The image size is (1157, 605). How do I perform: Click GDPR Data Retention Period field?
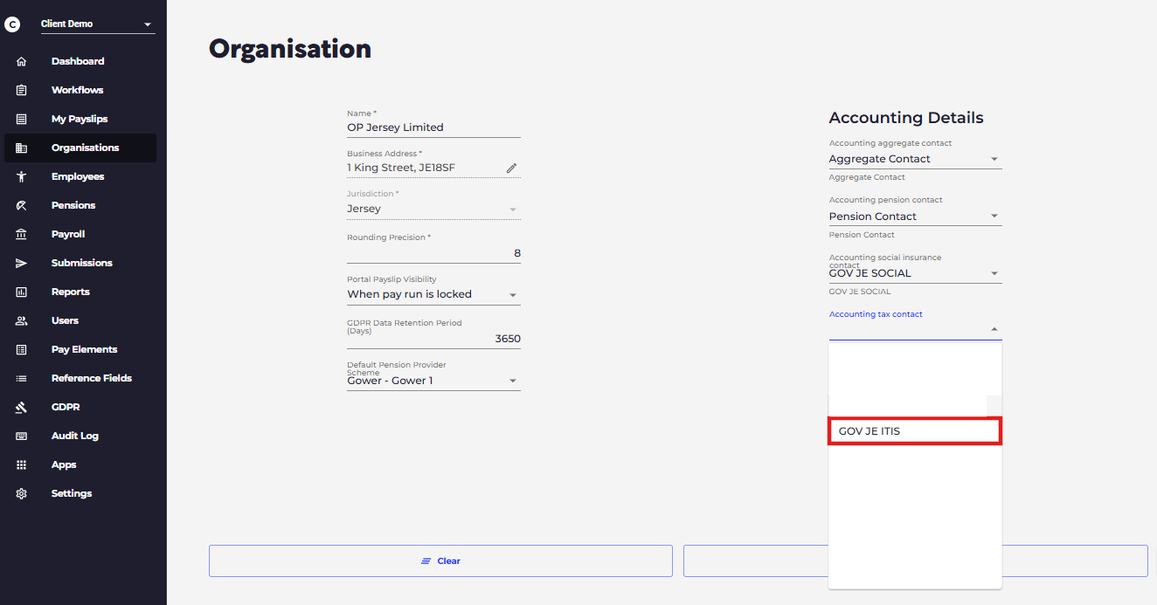[433, 339]
